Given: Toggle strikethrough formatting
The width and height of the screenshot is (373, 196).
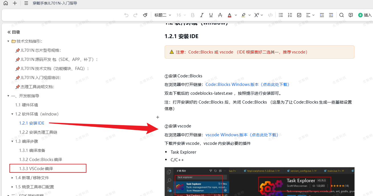Looking at the screenshot, I should coord(220,15).
